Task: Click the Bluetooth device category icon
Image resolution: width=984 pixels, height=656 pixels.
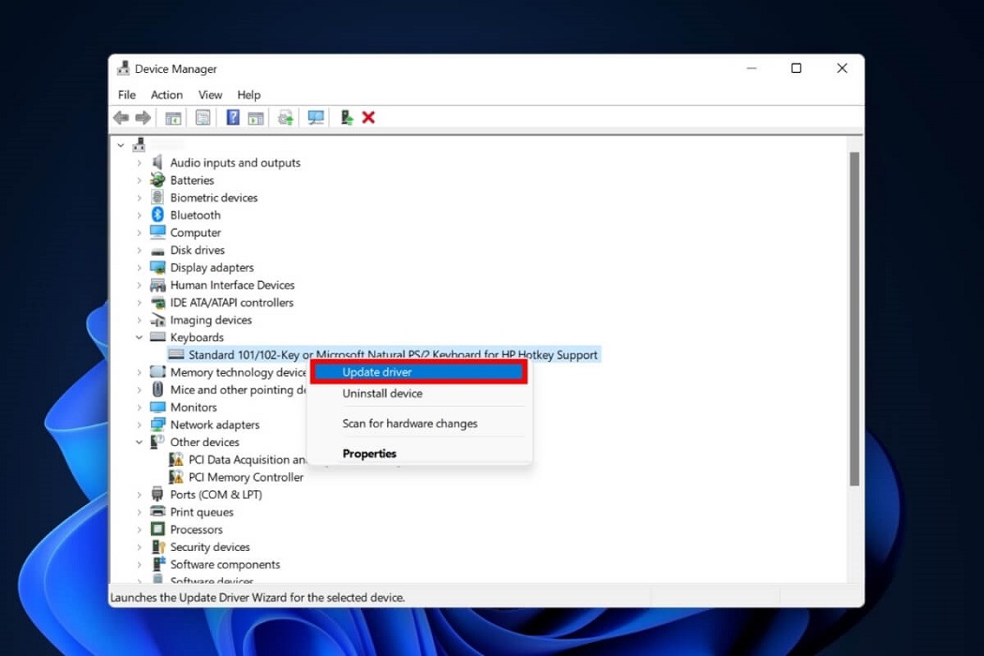Action: coord(157,215)
